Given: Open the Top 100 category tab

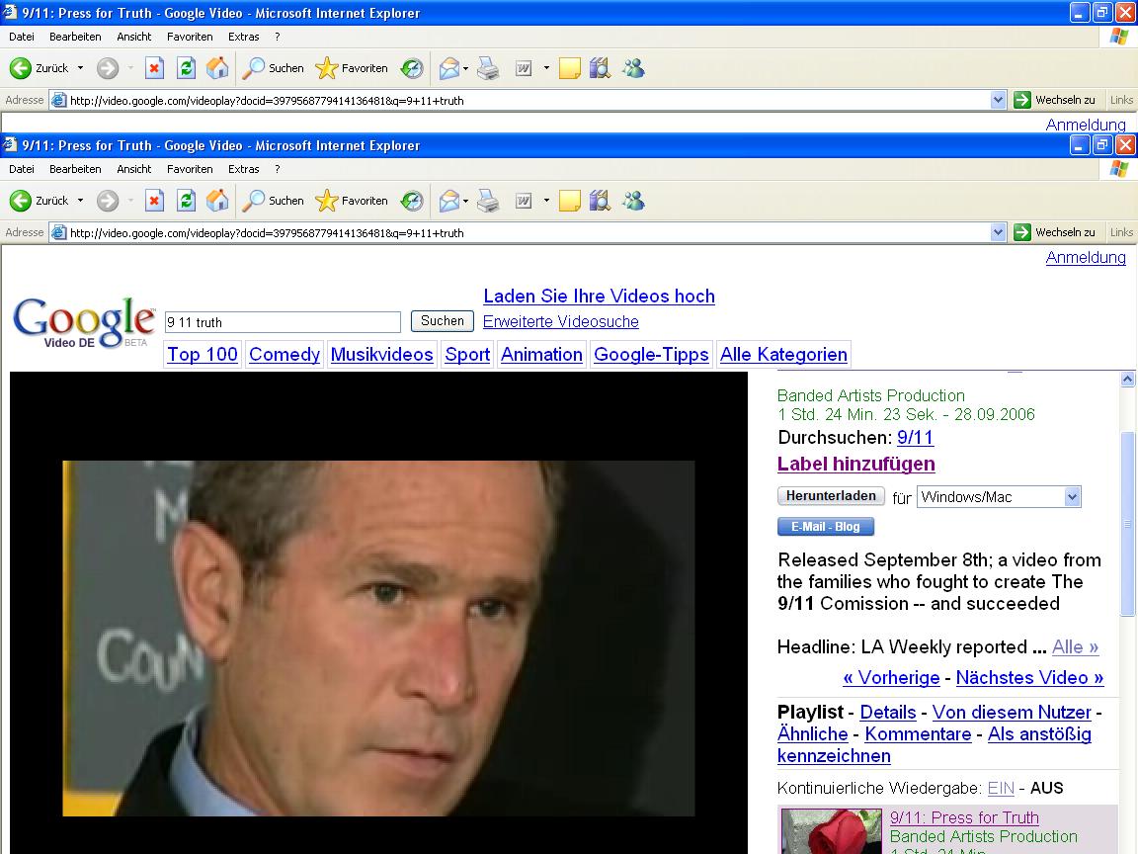Looking at the screenshot, I should 203,355.
